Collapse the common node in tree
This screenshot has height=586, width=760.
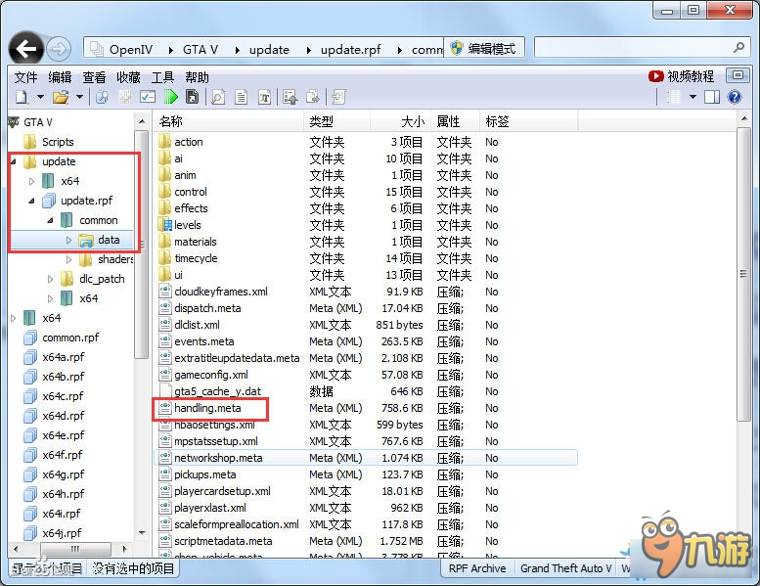[51, 220]
